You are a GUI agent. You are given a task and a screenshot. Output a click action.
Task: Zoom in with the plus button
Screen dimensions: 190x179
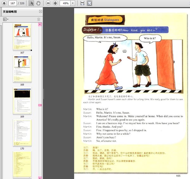point(55,3)
